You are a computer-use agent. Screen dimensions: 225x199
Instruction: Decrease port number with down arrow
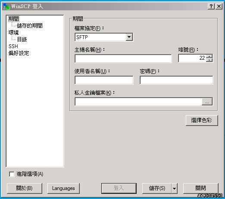[209, 60]
